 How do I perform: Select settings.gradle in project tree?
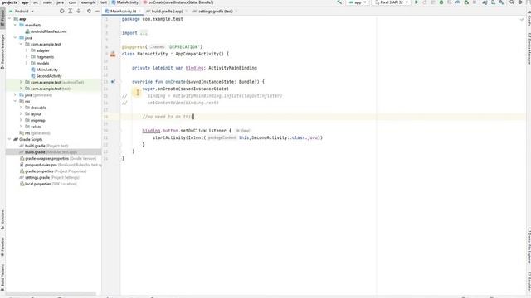tap(49, 177)
